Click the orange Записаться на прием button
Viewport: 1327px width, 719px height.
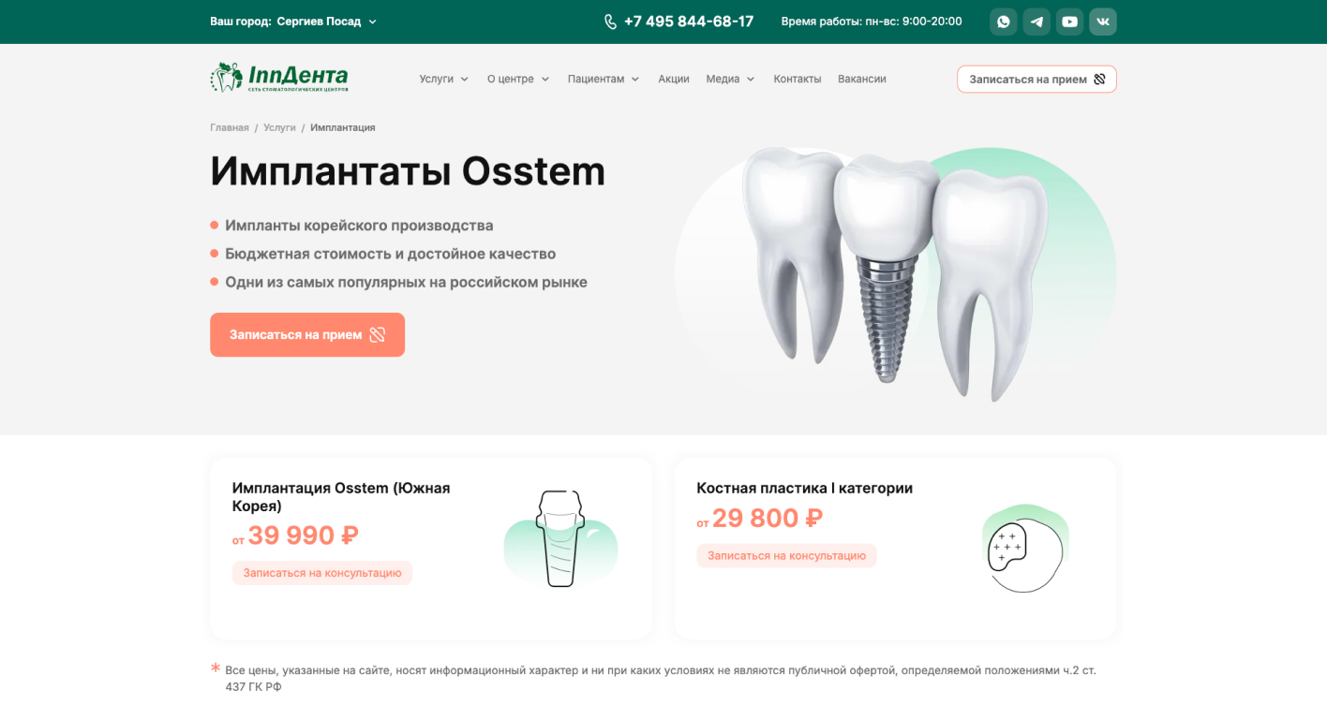(307, 334)
